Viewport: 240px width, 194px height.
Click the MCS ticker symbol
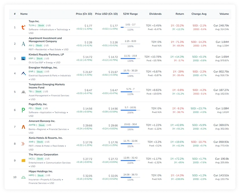(31, 159)
